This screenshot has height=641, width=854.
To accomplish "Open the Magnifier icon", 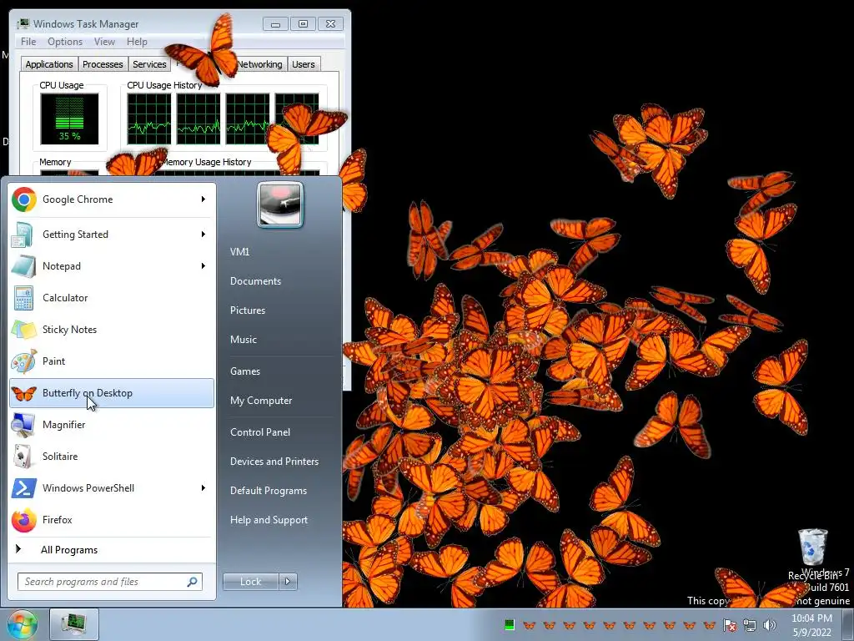I will pyautogui.click(x=23, y=425).
